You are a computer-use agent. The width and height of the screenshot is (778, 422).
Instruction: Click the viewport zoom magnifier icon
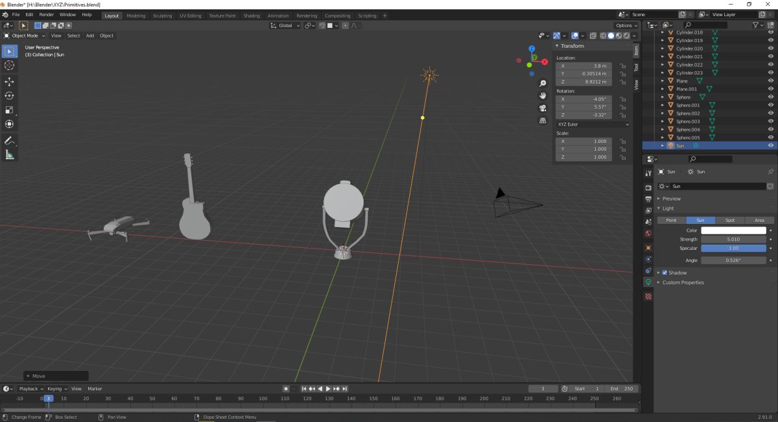click(543, 83)
